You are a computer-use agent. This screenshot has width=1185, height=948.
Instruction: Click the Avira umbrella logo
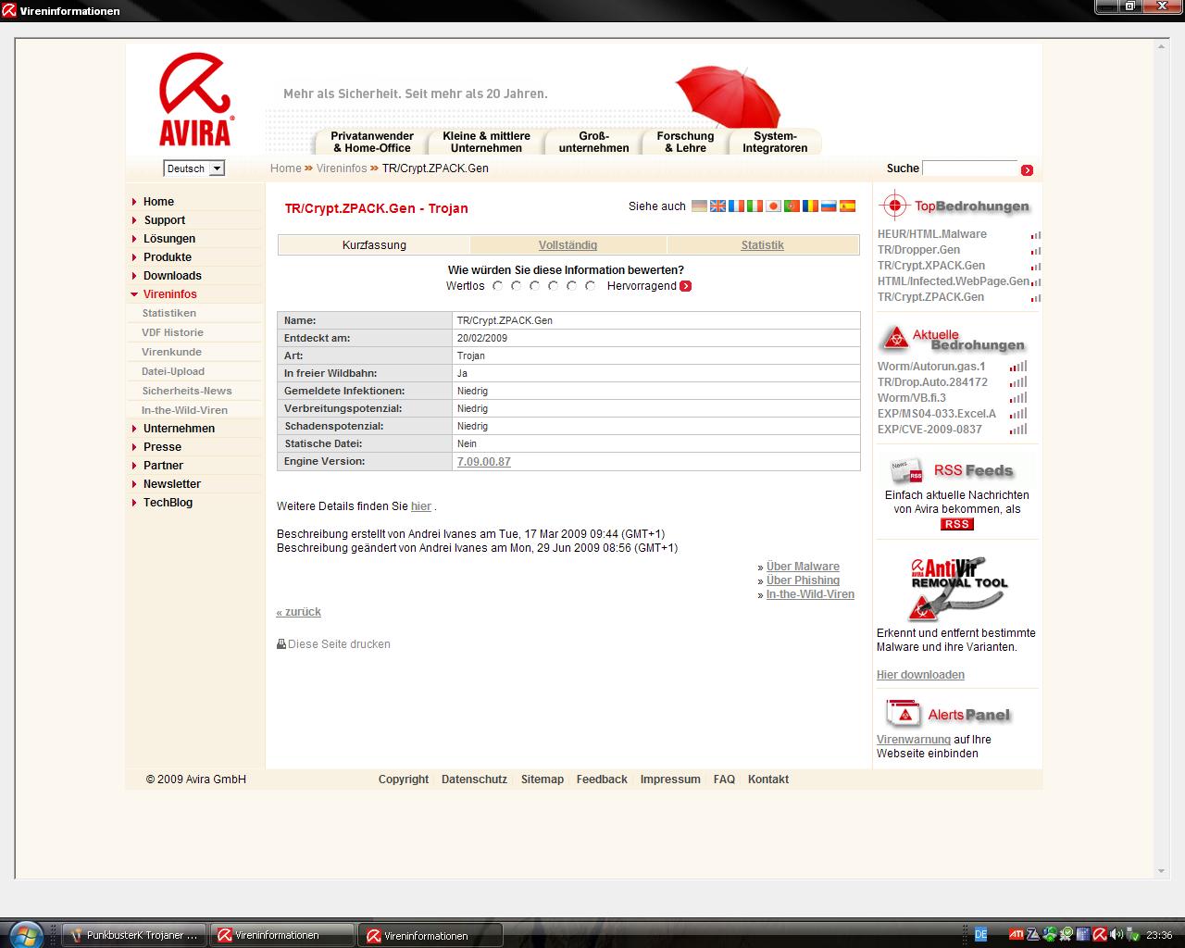tap(194, 99)
